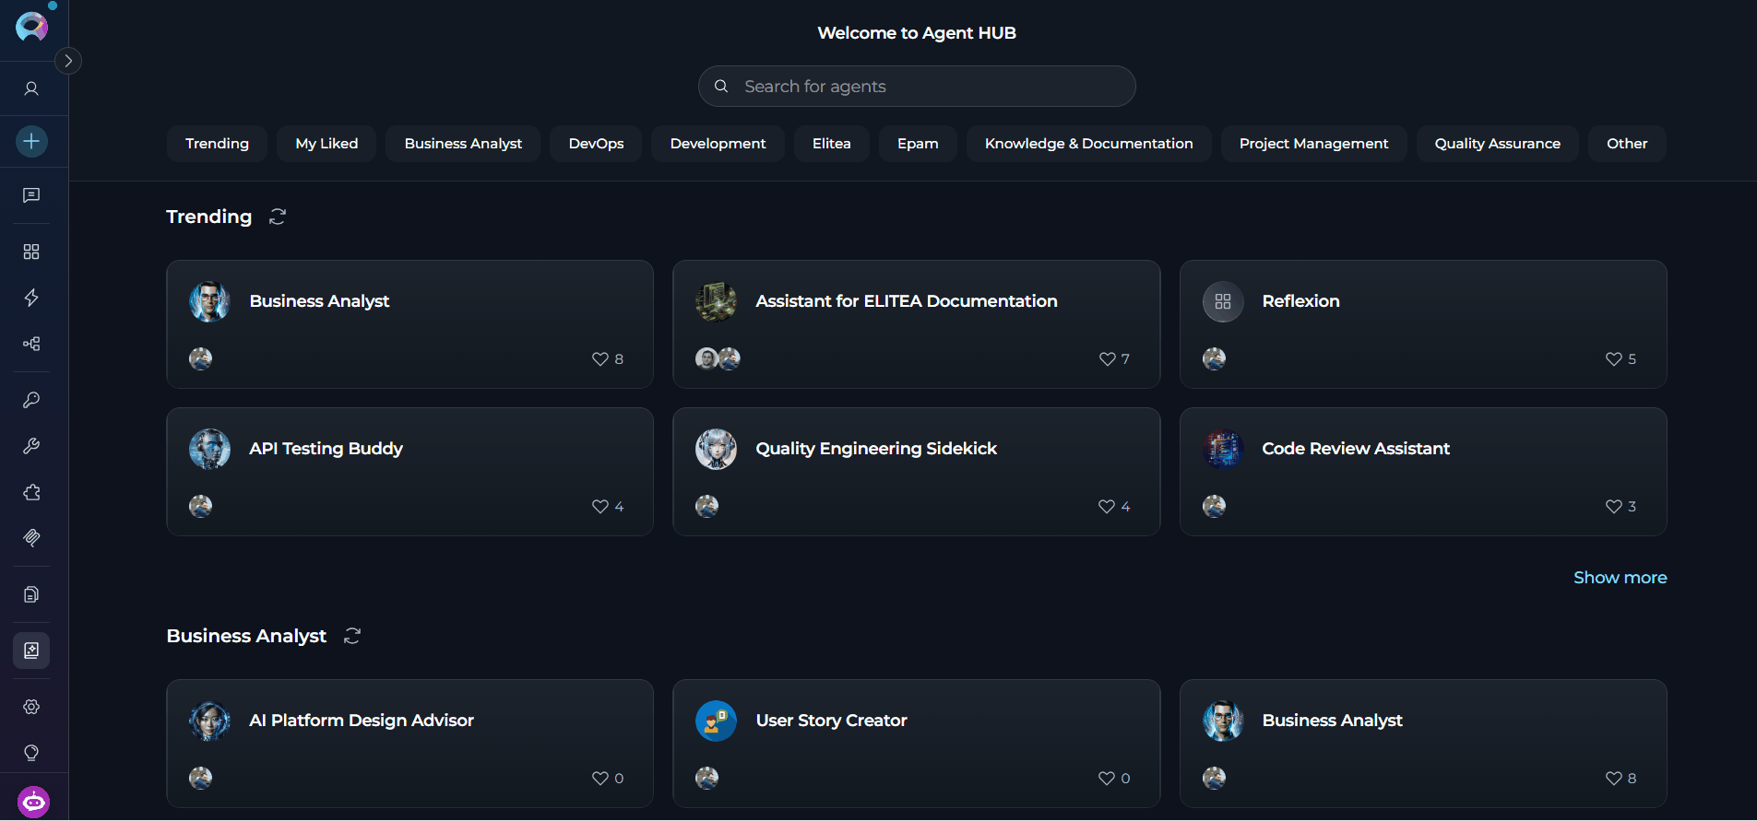Like the Code Review Assistant agent

pyautogui.click(x=1614, y=507)
